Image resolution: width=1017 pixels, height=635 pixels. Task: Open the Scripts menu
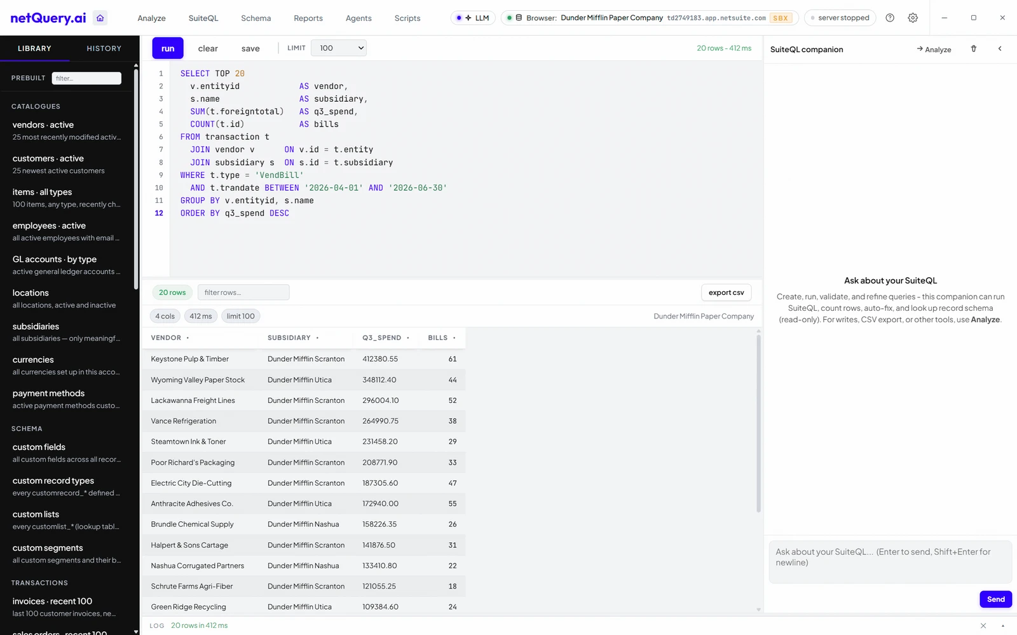click(x=407, y=18)
